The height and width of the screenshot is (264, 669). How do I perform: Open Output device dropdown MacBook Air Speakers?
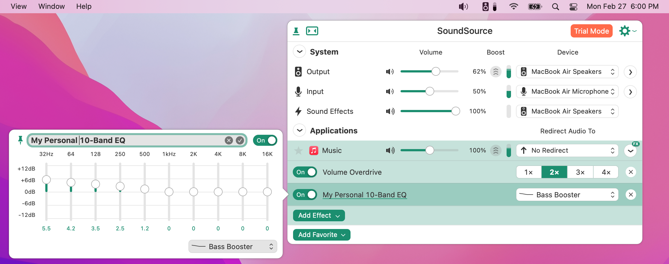(567, 72)
